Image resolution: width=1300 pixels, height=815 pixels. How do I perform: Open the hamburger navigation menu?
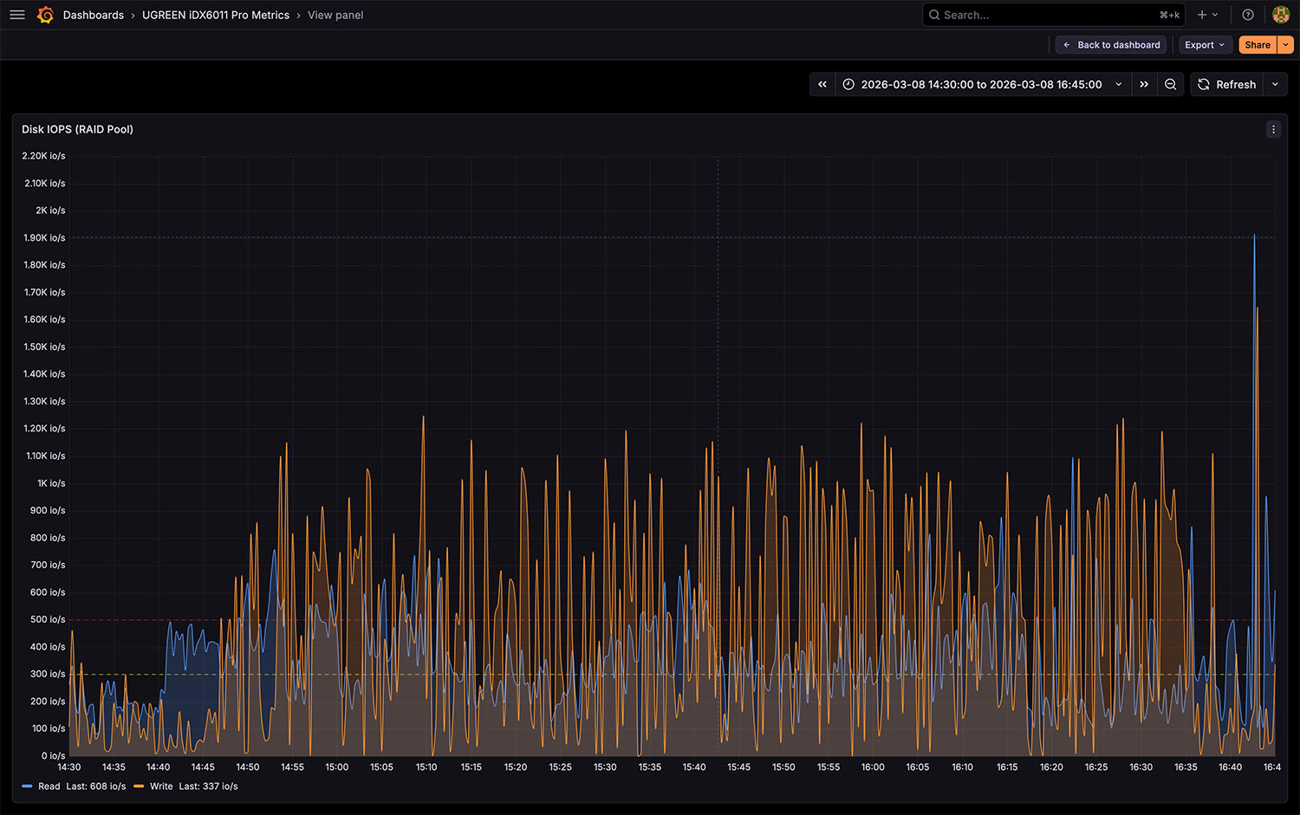[17, 15]
